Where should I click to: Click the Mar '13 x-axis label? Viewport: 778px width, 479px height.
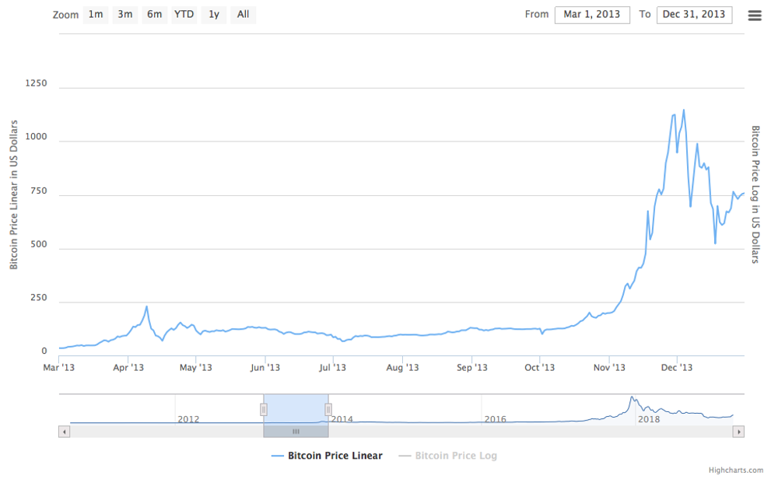click(x=58, y=368)
